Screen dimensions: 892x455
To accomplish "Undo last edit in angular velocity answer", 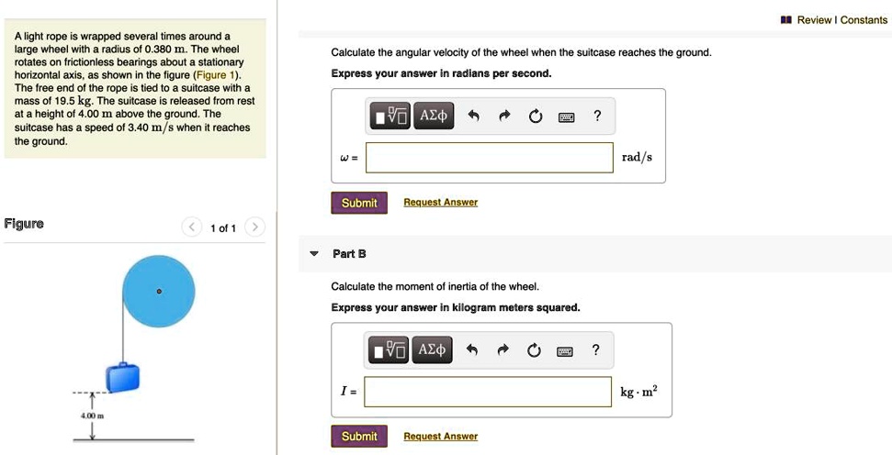I will (x=474, y=116).
